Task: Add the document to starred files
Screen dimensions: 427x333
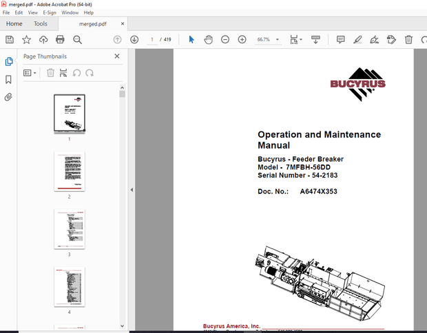Action: [26, 40]
